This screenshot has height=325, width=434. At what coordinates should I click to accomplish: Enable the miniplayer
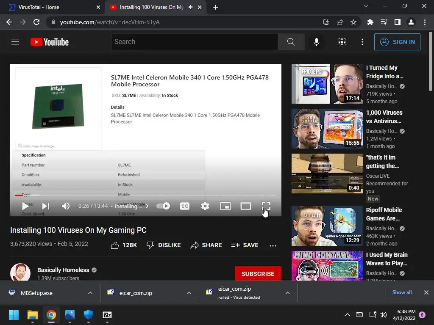click(x=225, y=206)
